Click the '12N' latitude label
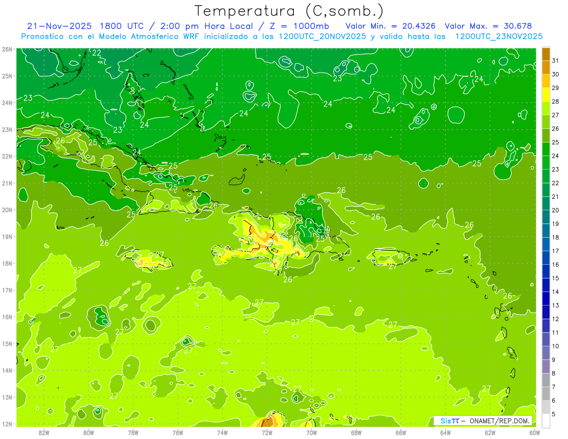 pyautogui.click(x=7, y=424)
